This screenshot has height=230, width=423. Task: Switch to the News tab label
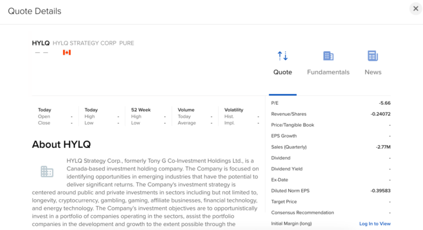[x=373, y=72]
